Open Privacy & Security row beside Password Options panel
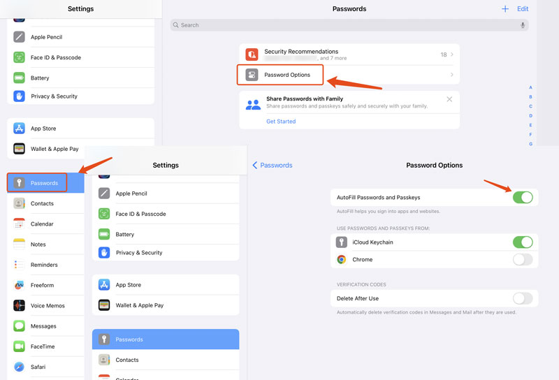 (166, 252)
